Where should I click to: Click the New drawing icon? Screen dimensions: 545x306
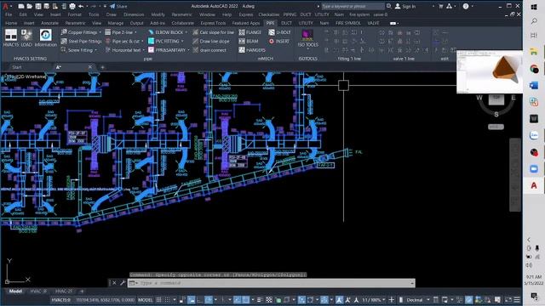tap(21, 6)
